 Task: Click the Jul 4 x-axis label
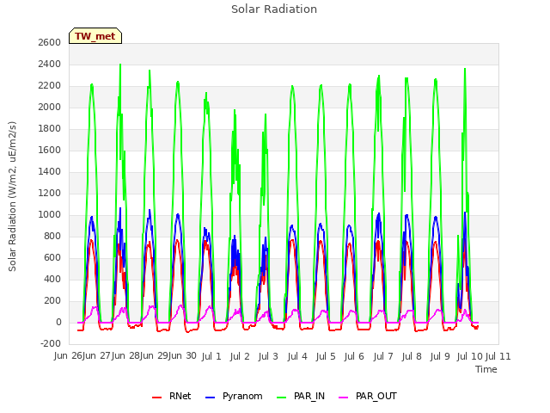point(297,356)
